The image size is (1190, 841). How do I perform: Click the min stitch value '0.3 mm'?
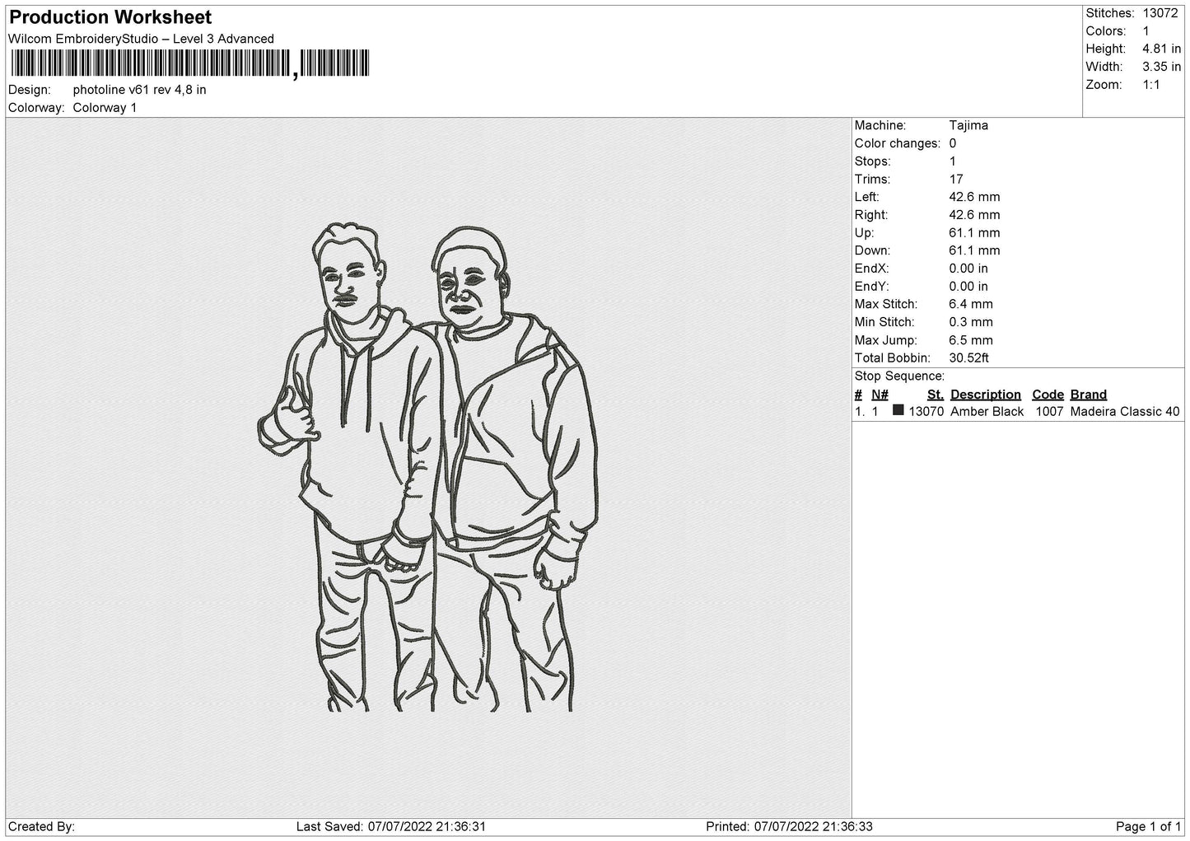[971, 322]
